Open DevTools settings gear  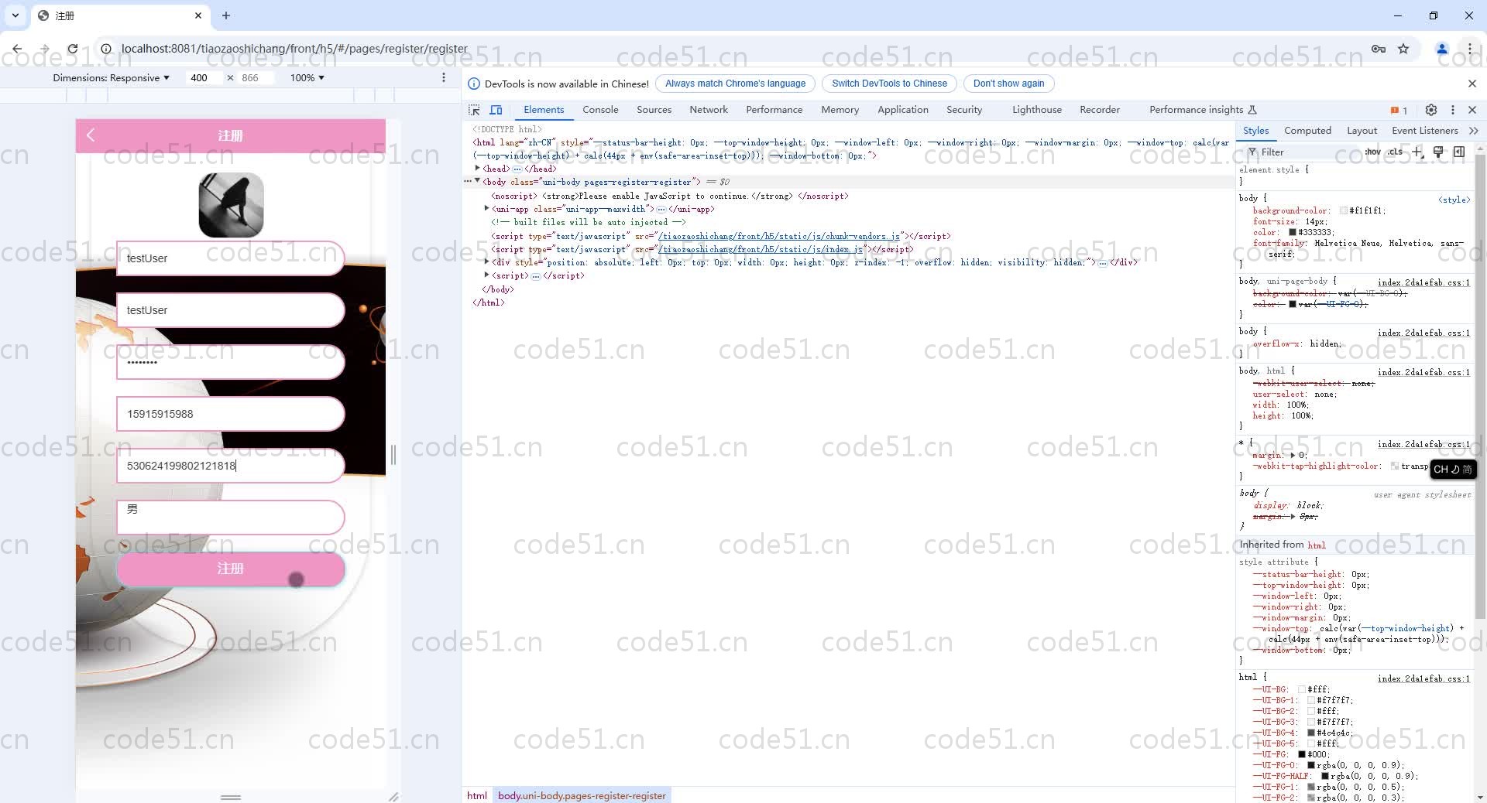click(1431, 110)
